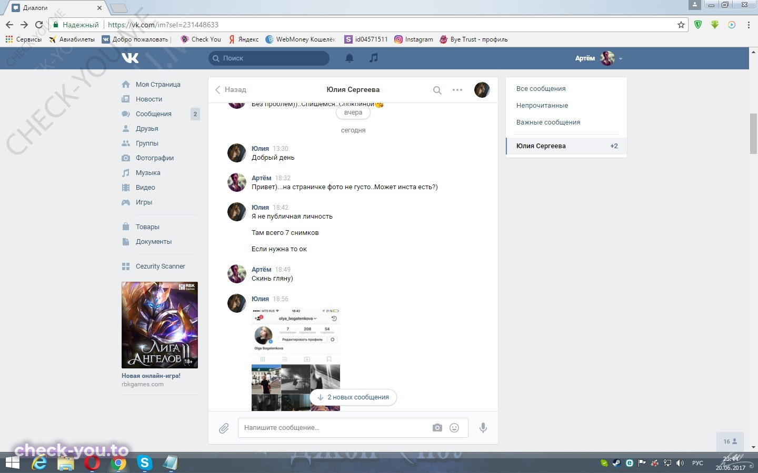Open the Сервисы apps shortcut

[23, 39]
